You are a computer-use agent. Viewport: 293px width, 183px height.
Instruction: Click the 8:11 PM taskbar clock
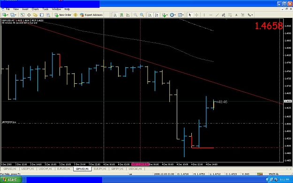coord(285,180)
